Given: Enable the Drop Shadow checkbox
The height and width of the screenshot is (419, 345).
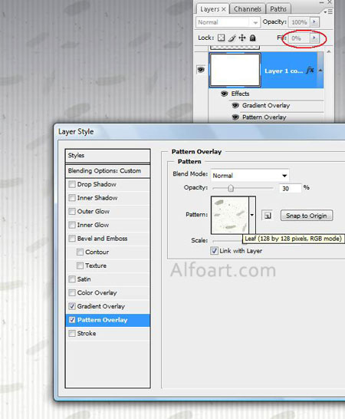Looking at the screenshot, I should (72, 184).
